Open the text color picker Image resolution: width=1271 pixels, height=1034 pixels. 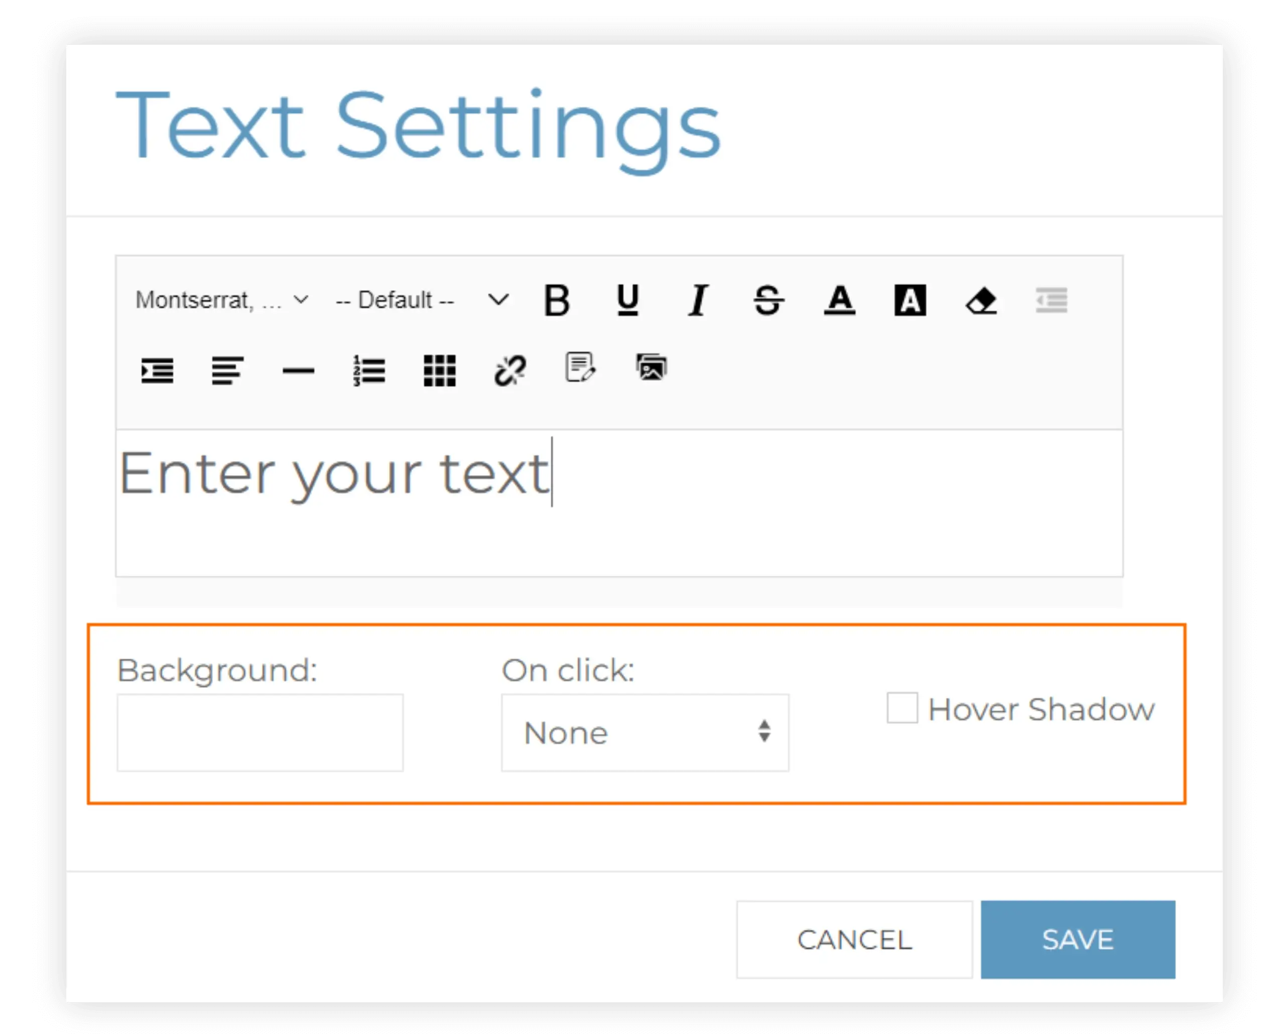pos(839,300)
